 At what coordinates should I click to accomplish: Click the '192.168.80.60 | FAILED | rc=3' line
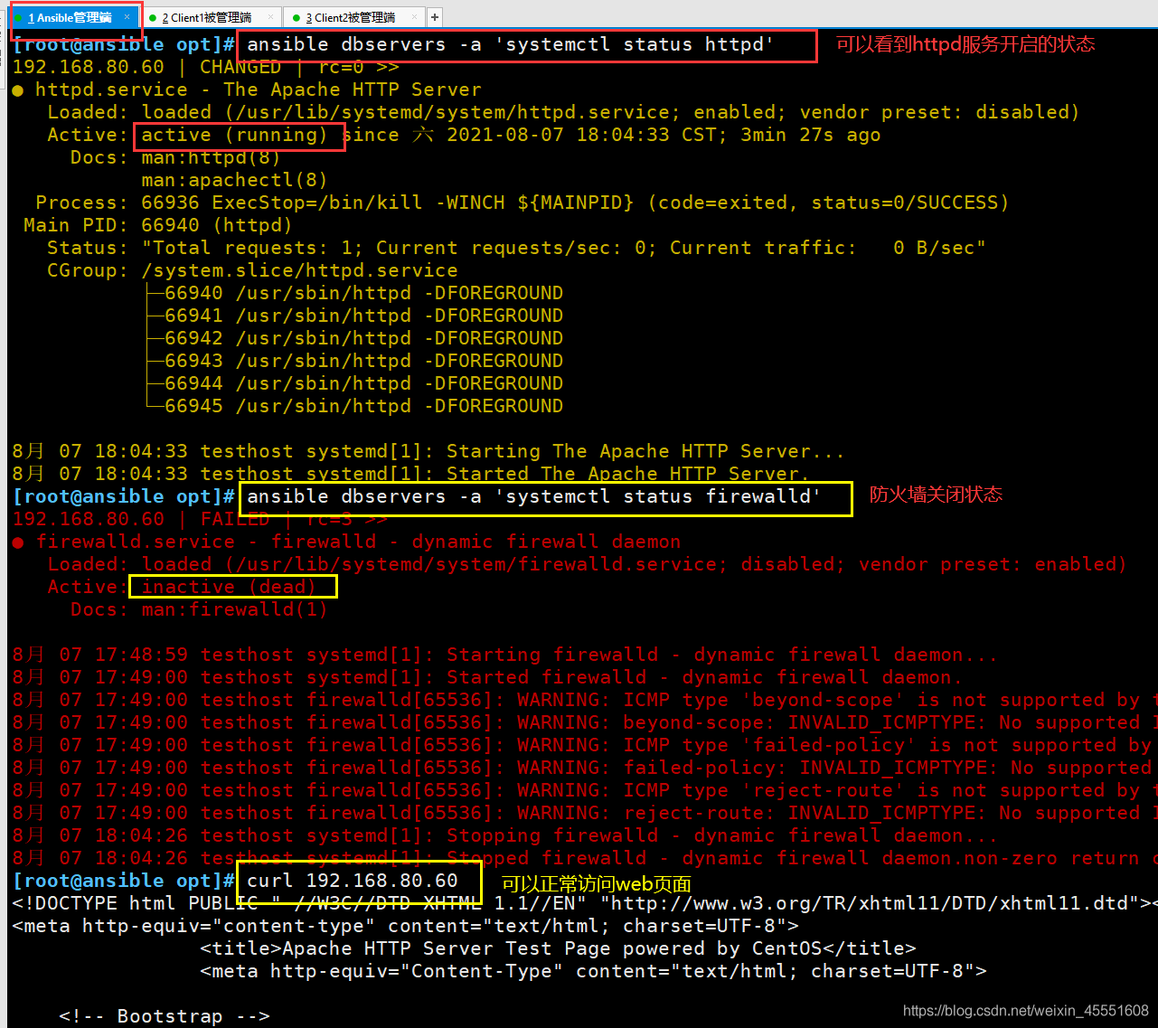201,519
